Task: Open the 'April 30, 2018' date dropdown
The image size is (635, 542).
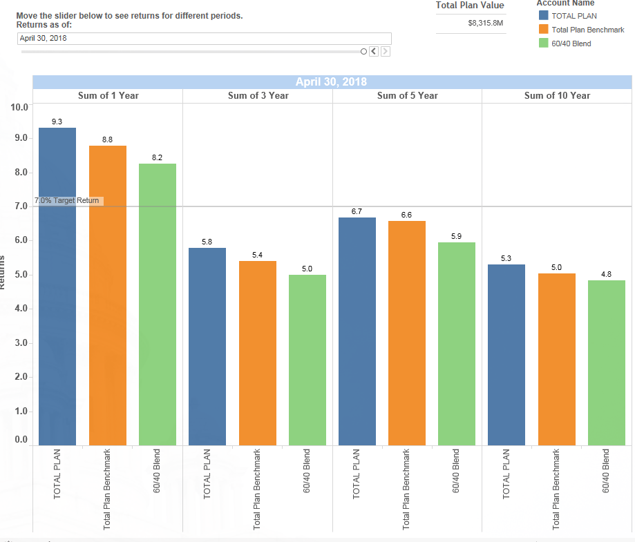Action: point(204,39)
